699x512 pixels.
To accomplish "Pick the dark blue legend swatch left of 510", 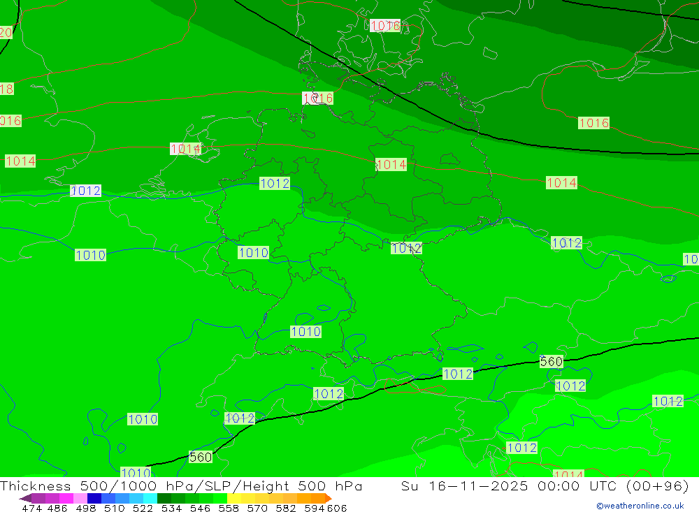I will pyautogui.click(x=94, y=498).
